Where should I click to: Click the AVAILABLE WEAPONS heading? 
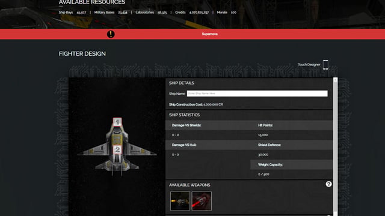[x=189, y=185]
